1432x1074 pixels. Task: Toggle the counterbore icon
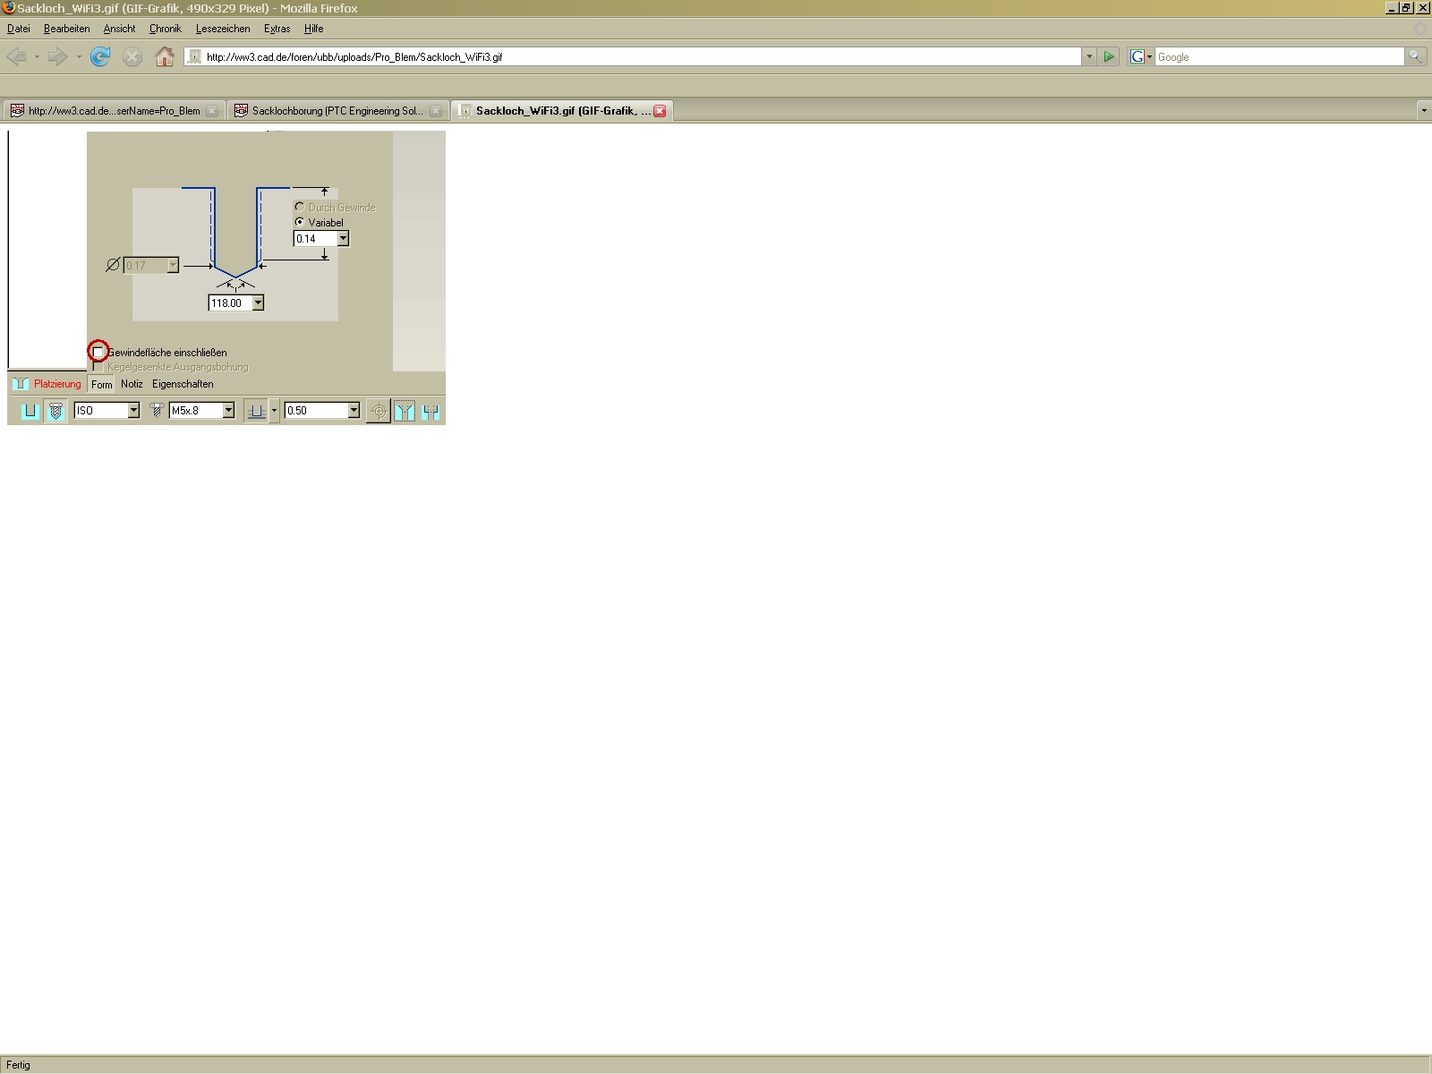click(x=431, y=411)
